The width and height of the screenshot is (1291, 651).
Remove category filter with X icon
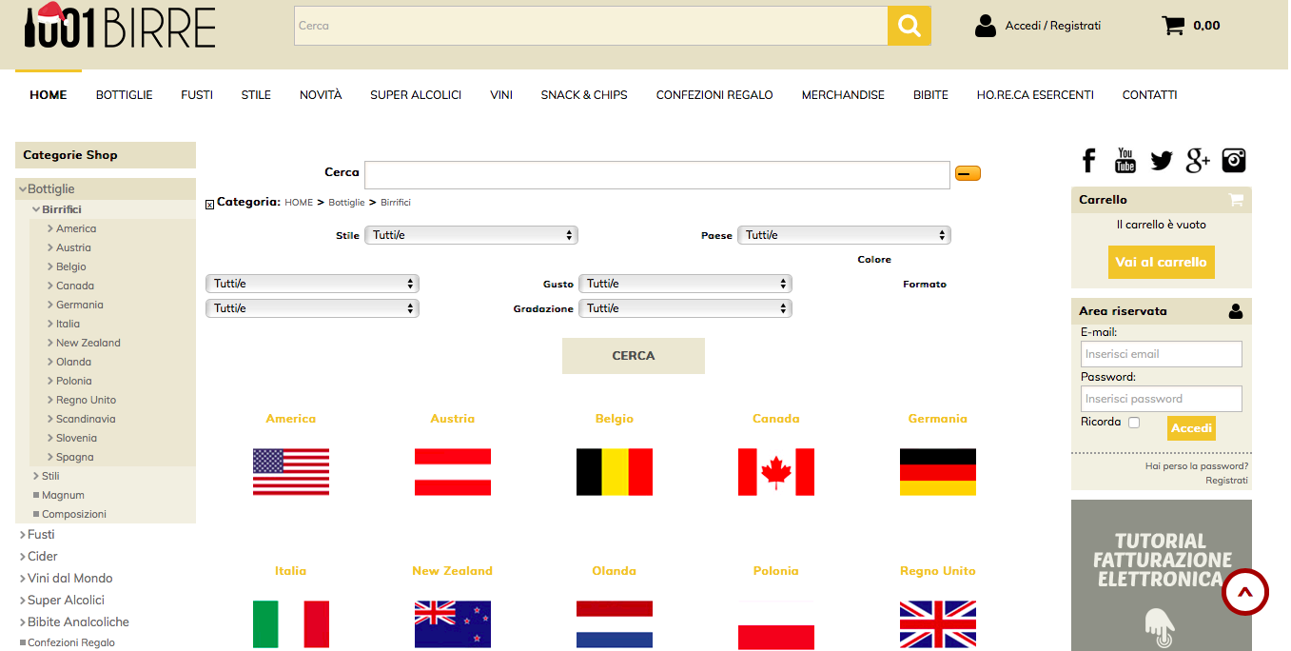click(x=209, y=205)
